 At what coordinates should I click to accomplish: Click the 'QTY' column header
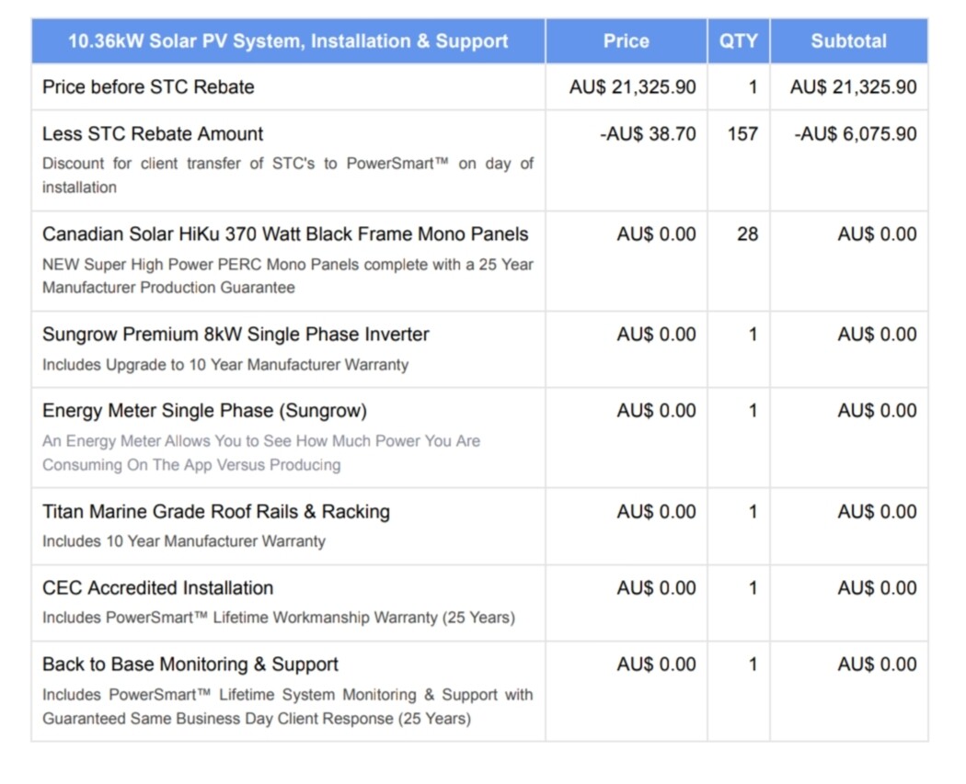click(x=738, y=41)
